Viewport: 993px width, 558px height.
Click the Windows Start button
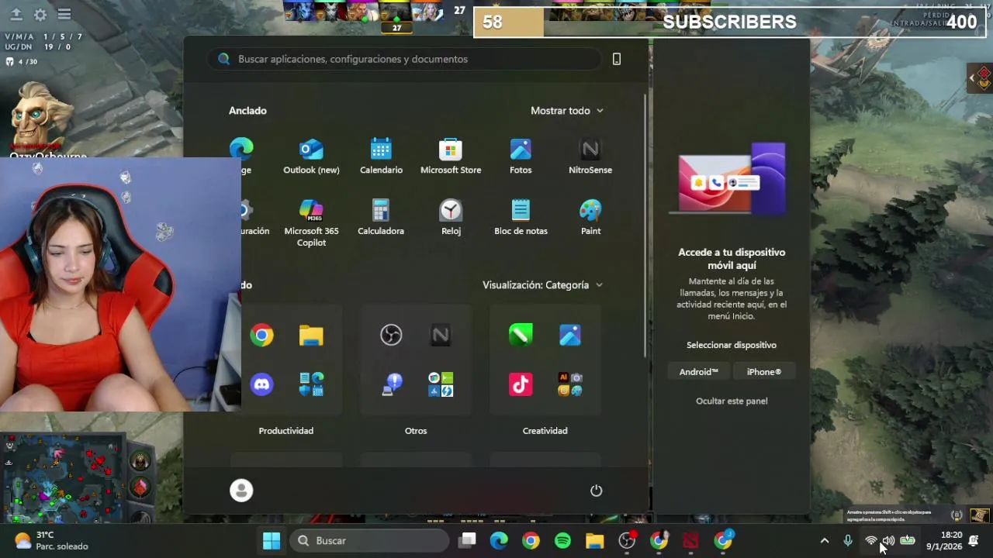click(272, 541)
